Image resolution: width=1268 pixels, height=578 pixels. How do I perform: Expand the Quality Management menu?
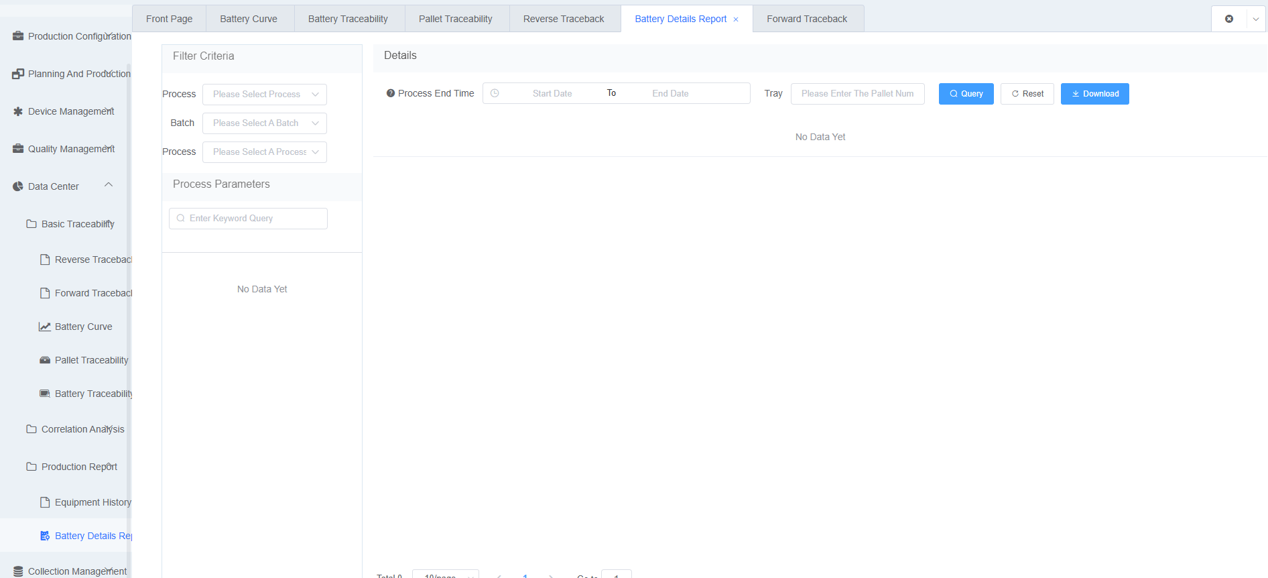click(x=109, y=148)
